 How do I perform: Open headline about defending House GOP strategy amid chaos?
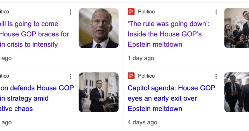tap(37, 99)
